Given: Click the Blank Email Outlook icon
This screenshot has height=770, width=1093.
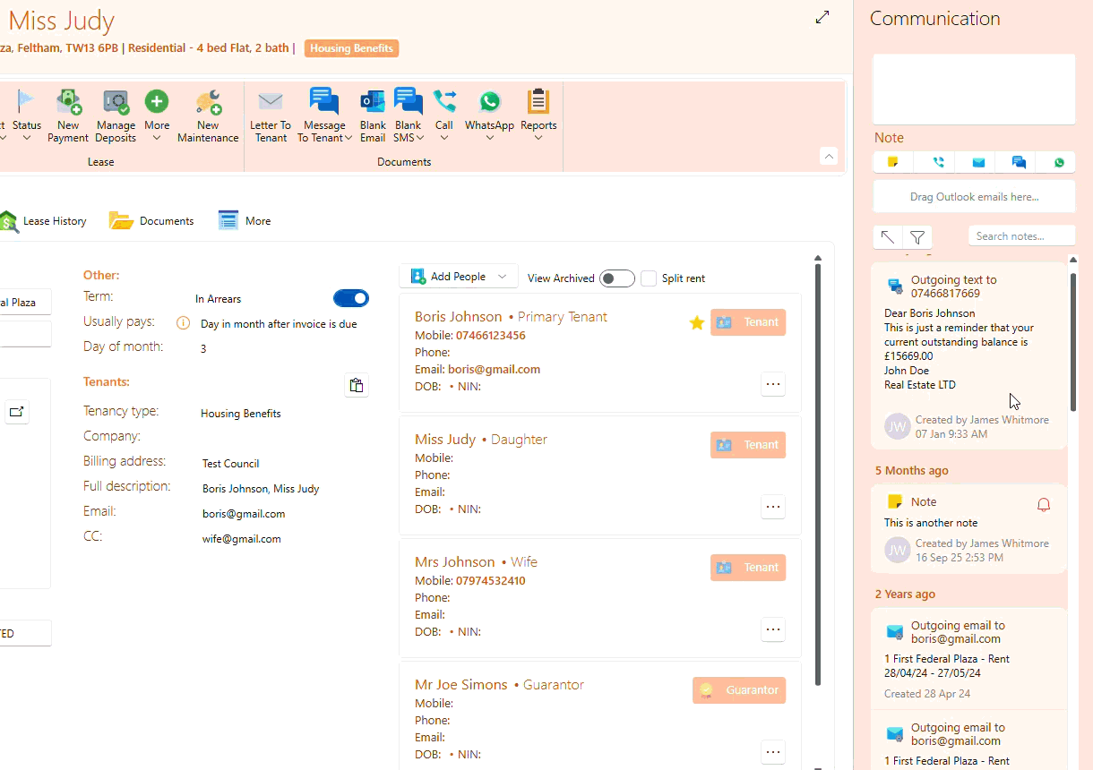Looking at the screenshot, I should coord(373,103).
